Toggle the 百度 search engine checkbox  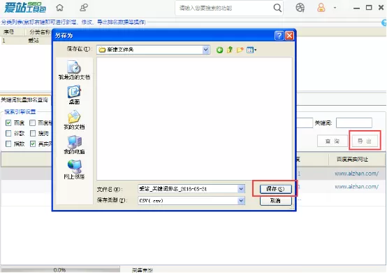tap(8, 122)
